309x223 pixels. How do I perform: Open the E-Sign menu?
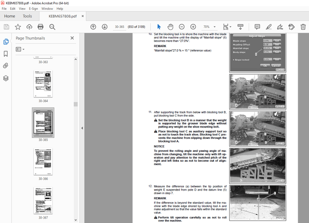[x=34, y=8]
